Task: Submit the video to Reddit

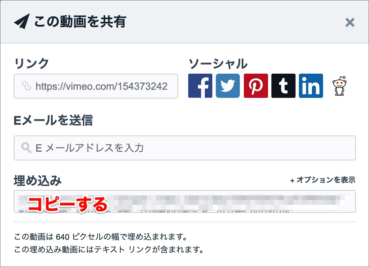Action: pyautogui.click(x=339, y=86)
